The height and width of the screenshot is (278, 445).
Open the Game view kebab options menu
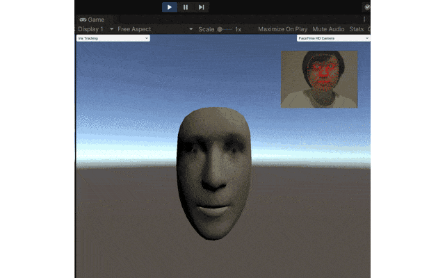coord(364,19)
